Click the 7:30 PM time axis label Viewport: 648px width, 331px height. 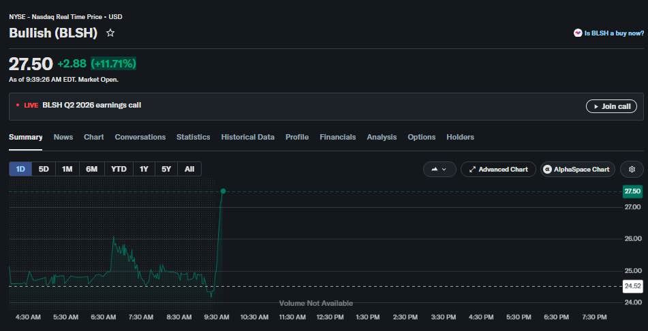(x=594, y=317)
